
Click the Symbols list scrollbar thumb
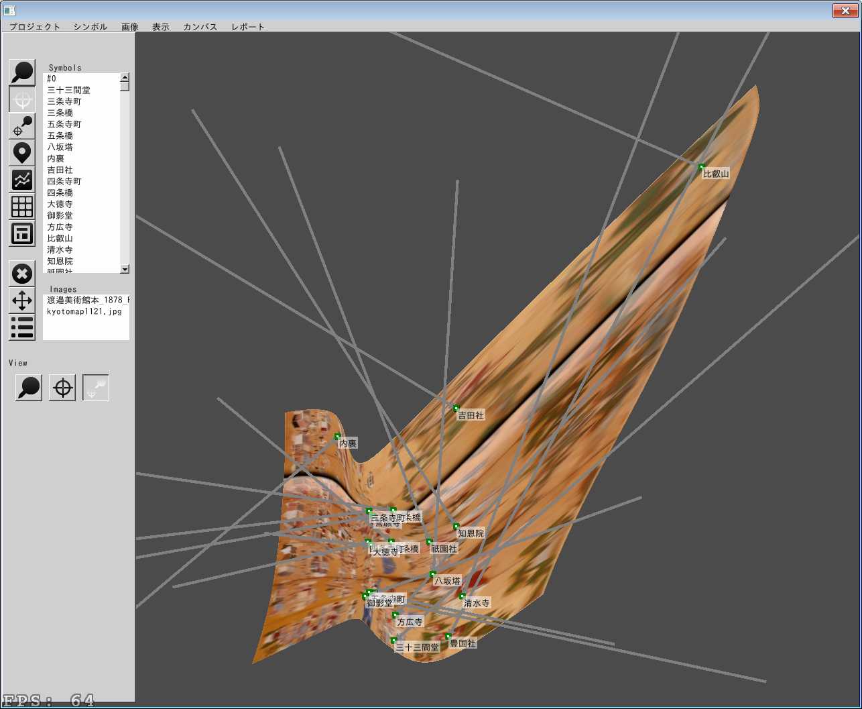pyautogui.click(x=125, y=86)
